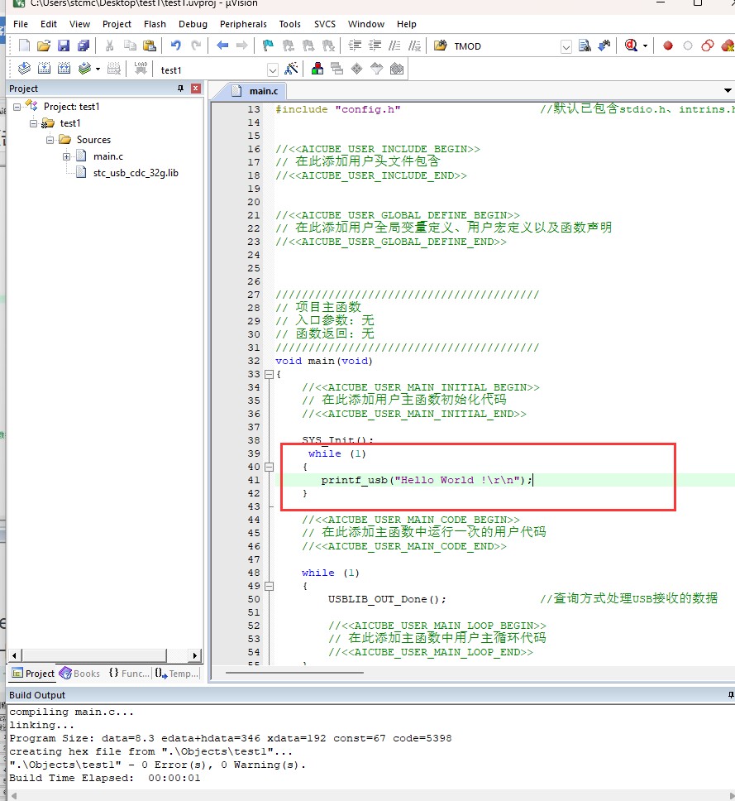The width and height of the screenshot is (735, 801).
Task: Collapse the Project: test1 tree node
Action: [17, 107]
